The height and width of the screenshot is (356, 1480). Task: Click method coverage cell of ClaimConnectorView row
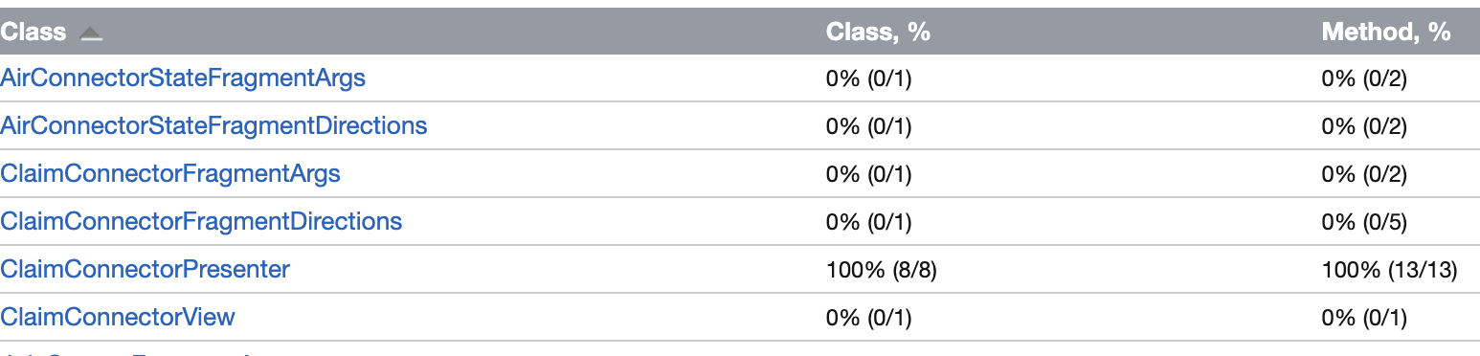pyautogui.click(x=1364, y=318)
